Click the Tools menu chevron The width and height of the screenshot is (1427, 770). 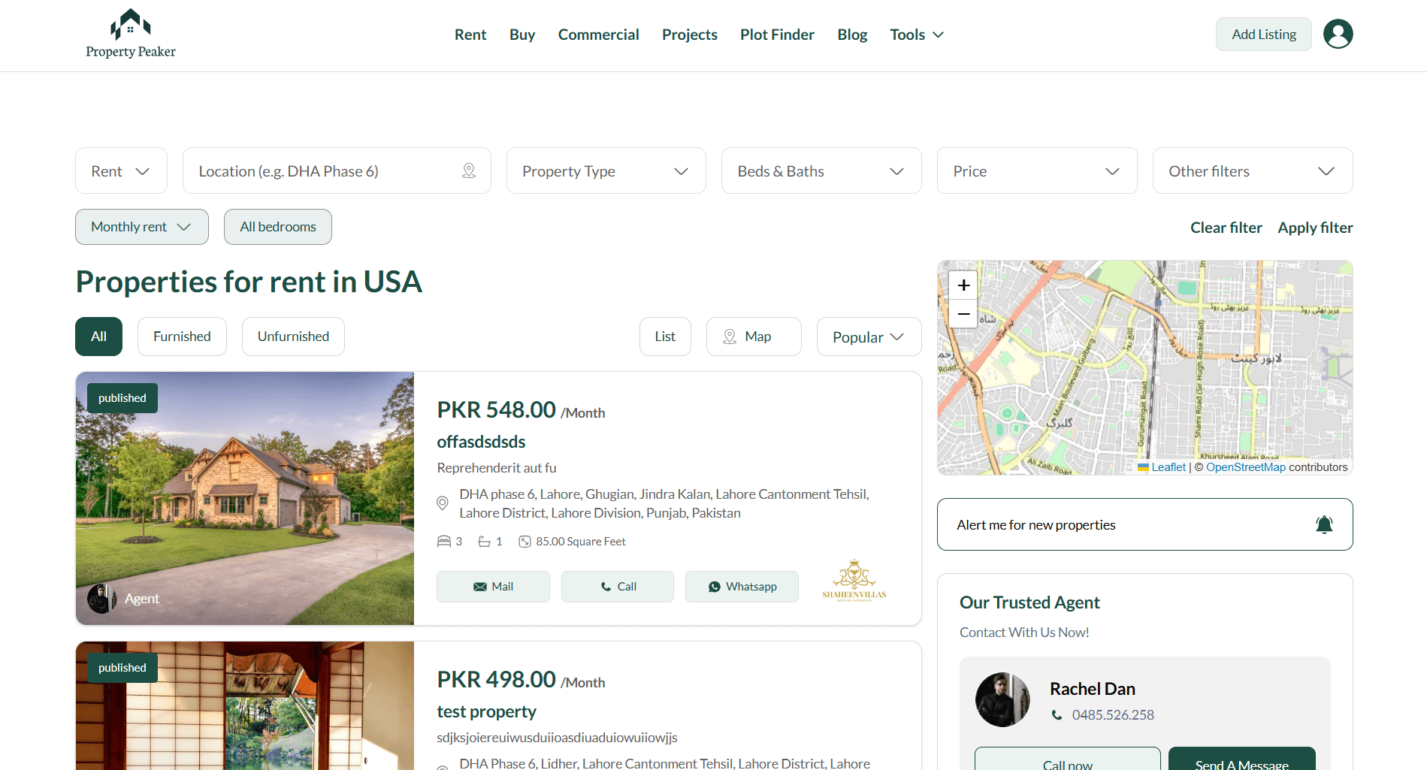pos(938,35)
